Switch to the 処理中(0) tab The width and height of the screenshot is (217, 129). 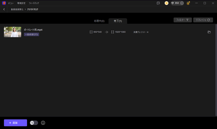tap(99, 21)
